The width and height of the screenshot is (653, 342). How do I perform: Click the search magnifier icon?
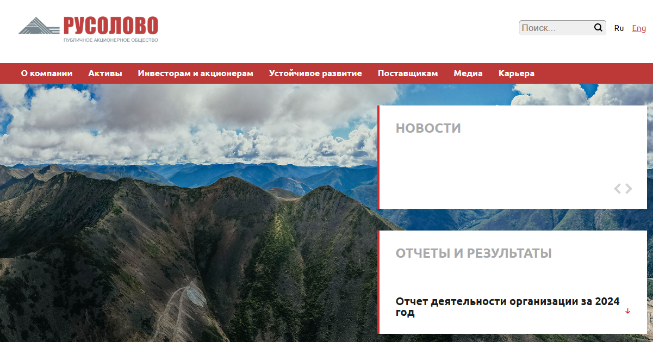point(598,28)
